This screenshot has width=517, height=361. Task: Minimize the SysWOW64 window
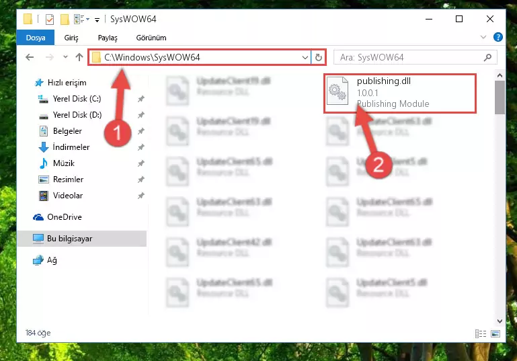tap(429, 19)
